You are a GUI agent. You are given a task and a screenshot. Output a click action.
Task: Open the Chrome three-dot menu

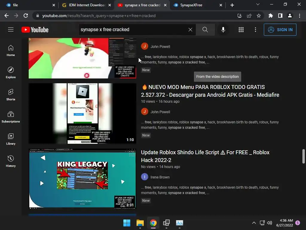pyautogui.click(x=299, y=16)
